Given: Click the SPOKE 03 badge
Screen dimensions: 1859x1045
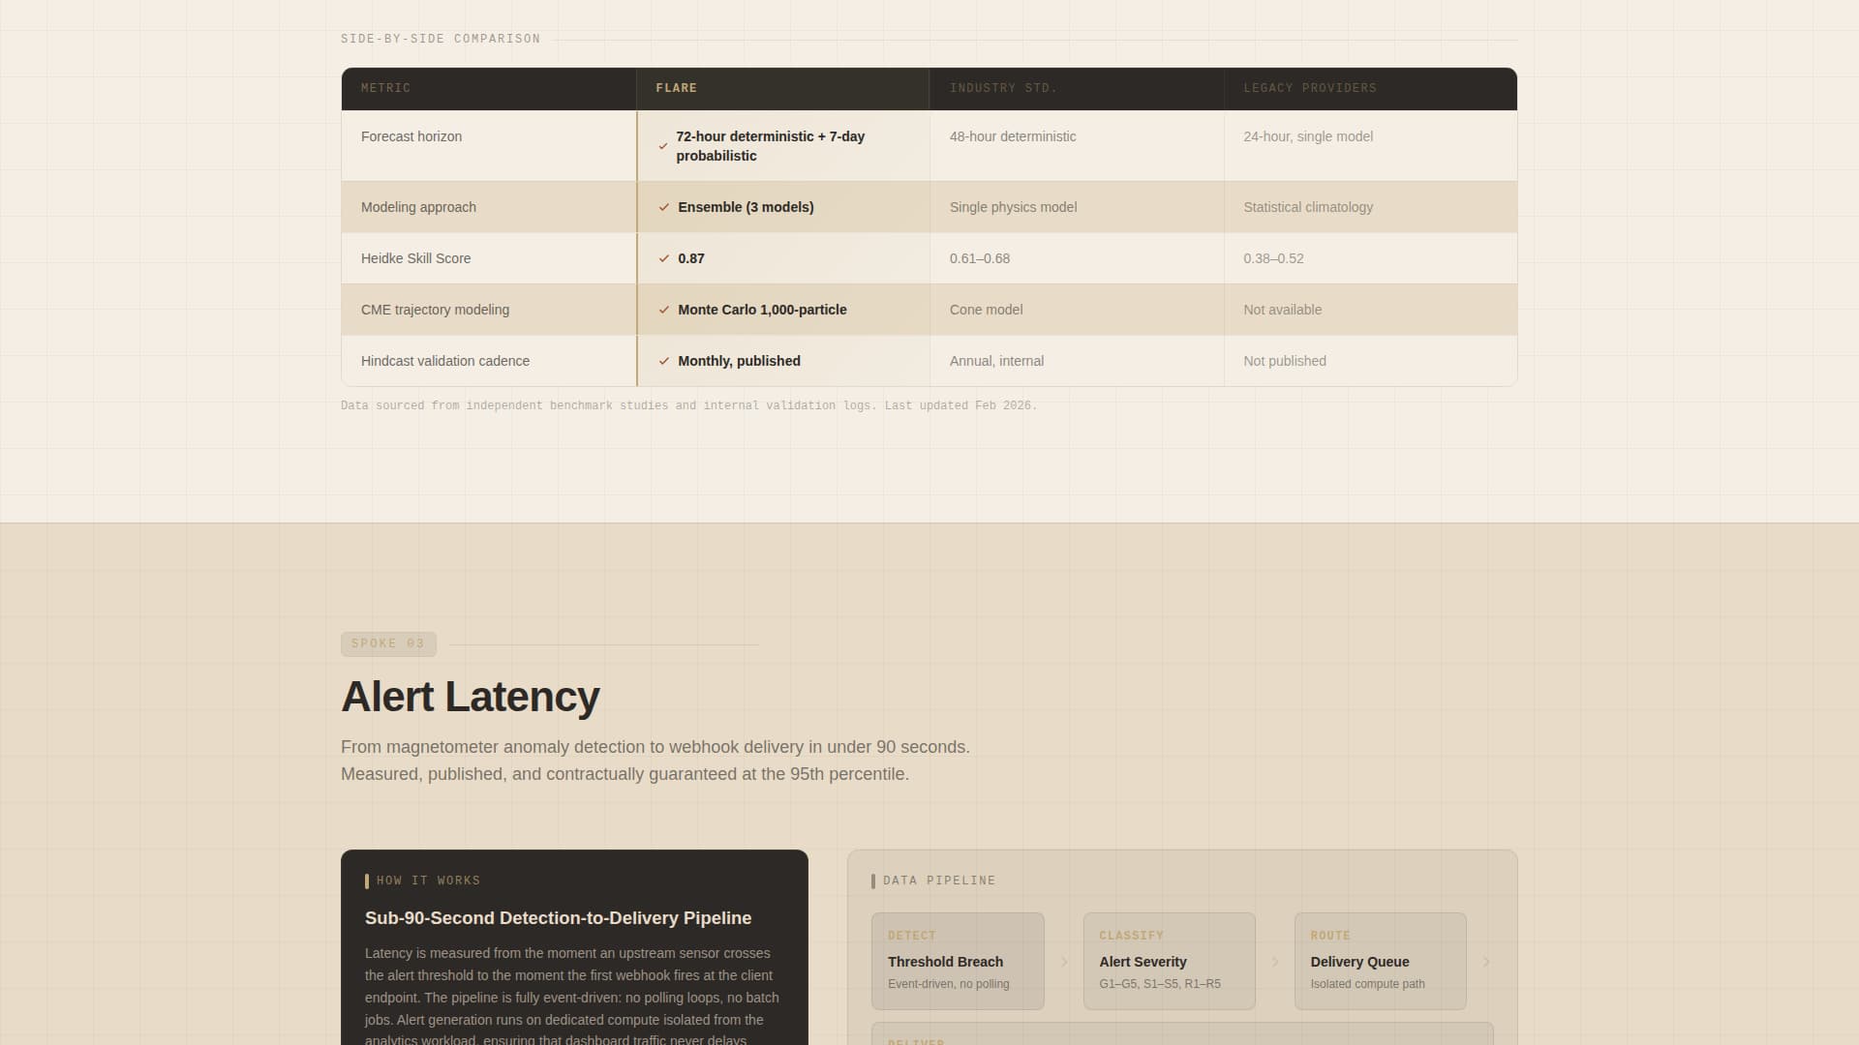Looking at the screenshot, I should click(388, 644).
